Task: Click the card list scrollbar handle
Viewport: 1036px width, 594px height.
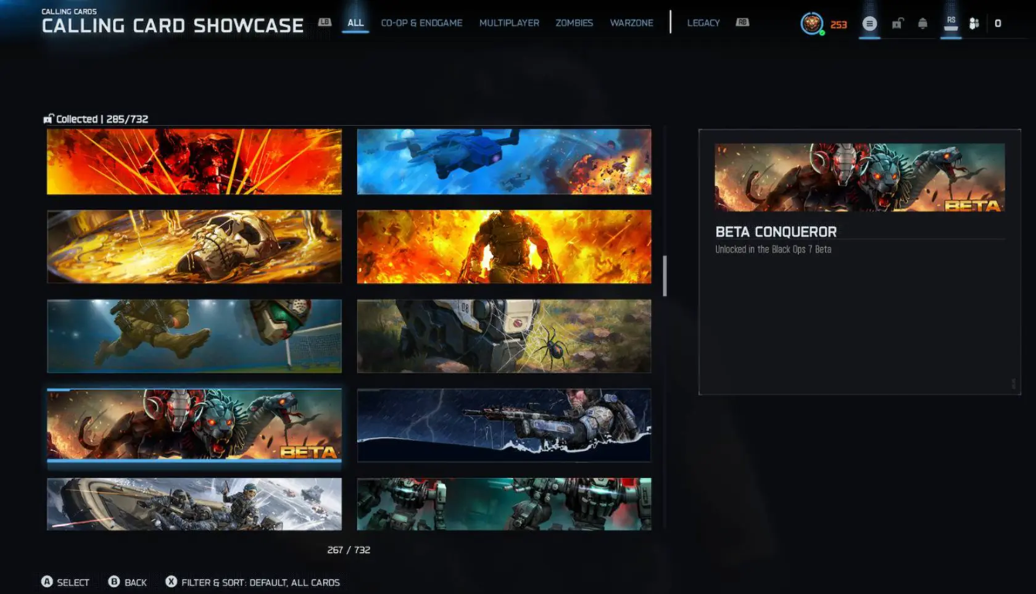Action: pos(665,276)
